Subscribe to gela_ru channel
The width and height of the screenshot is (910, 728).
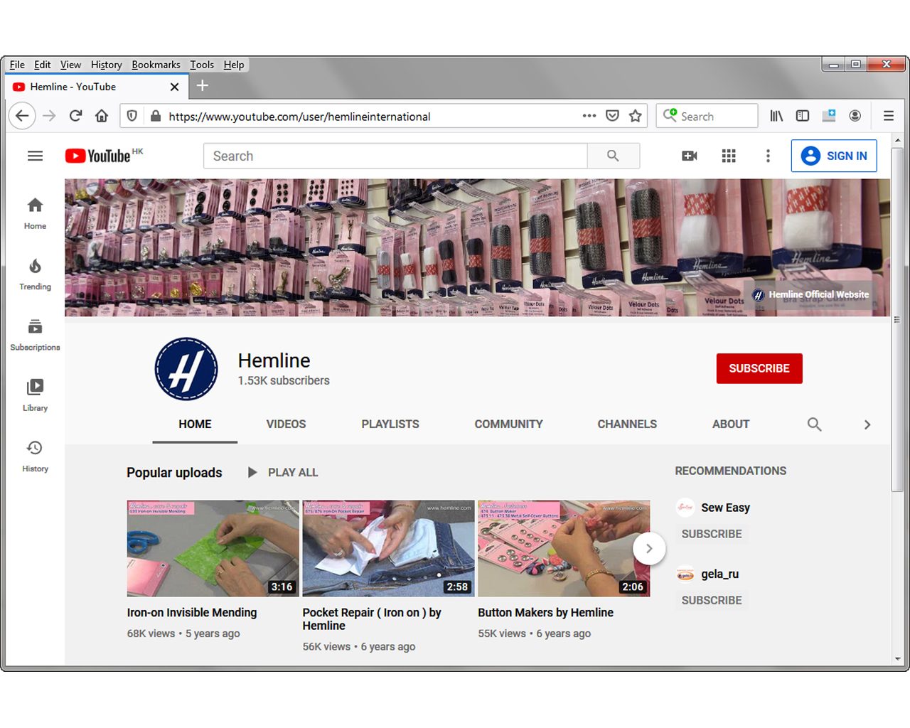[x=712, y=600]
